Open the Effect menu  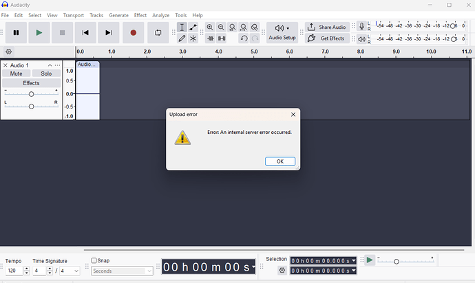pos(140,15)
